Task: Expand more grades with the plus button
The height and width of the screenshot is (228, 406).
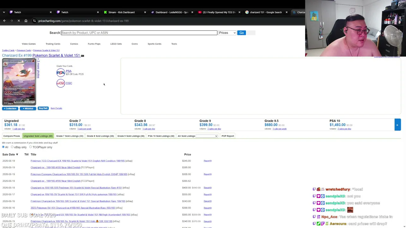Action: [397, 125]
